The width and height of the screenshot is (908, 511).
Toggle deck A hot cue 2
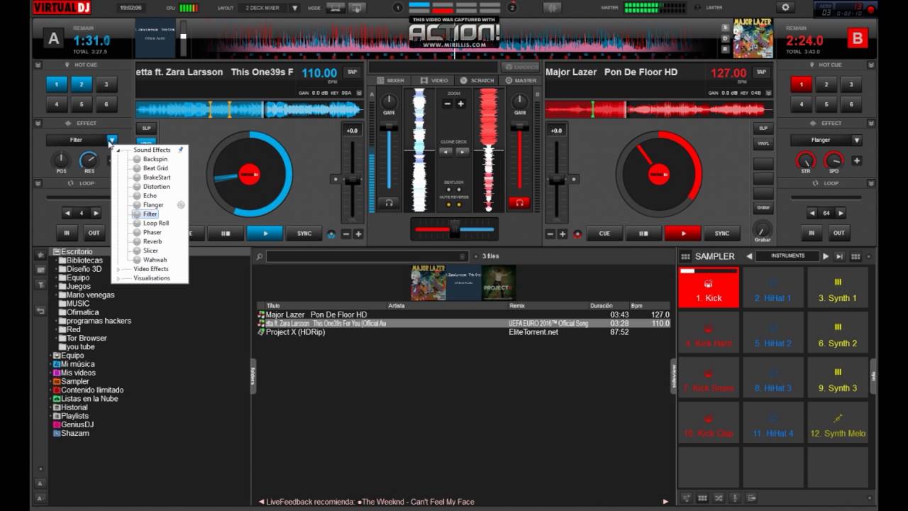82,84
